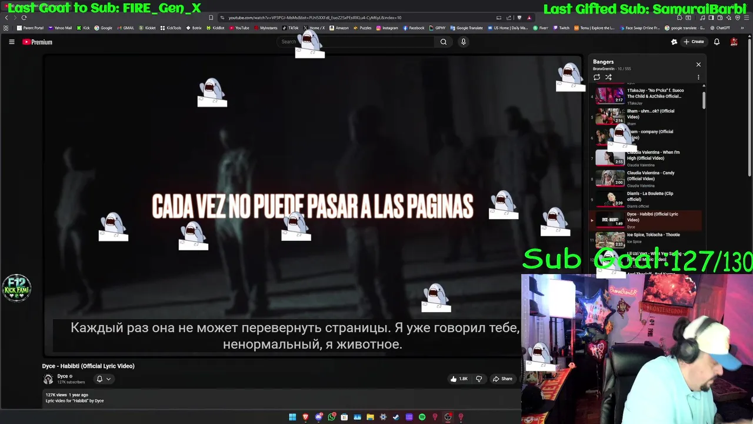Expand the video description box
The width and height of the screenshot is (753, 424).
(x=281, y=397)
